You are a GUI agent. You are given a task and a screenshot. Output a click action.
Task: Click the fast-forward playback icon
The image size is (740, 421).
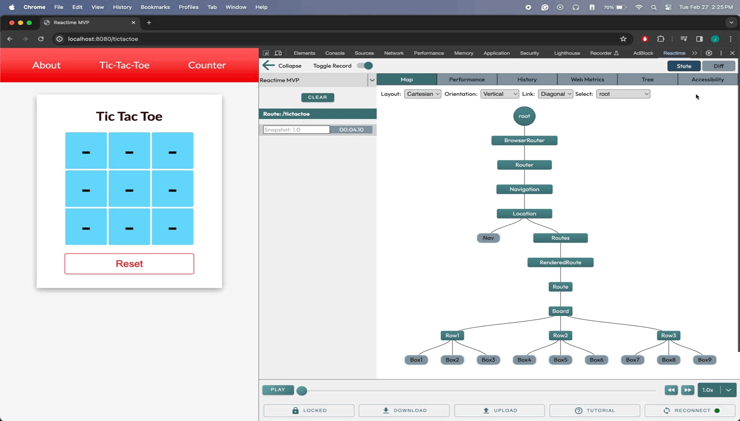tap(688, 390)
